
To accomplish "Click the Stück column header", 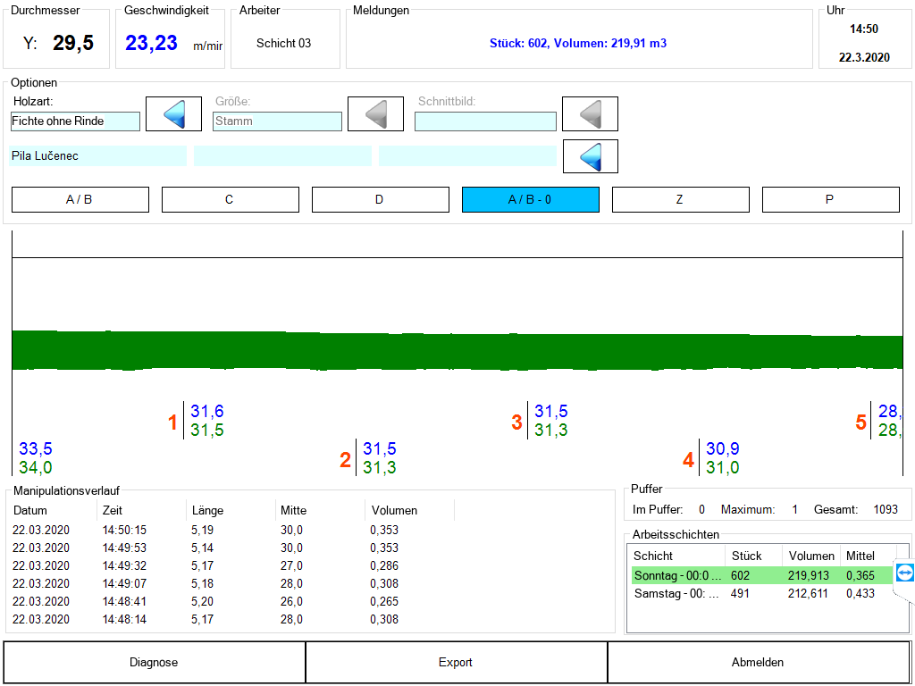I will click(x=746, y=556).
